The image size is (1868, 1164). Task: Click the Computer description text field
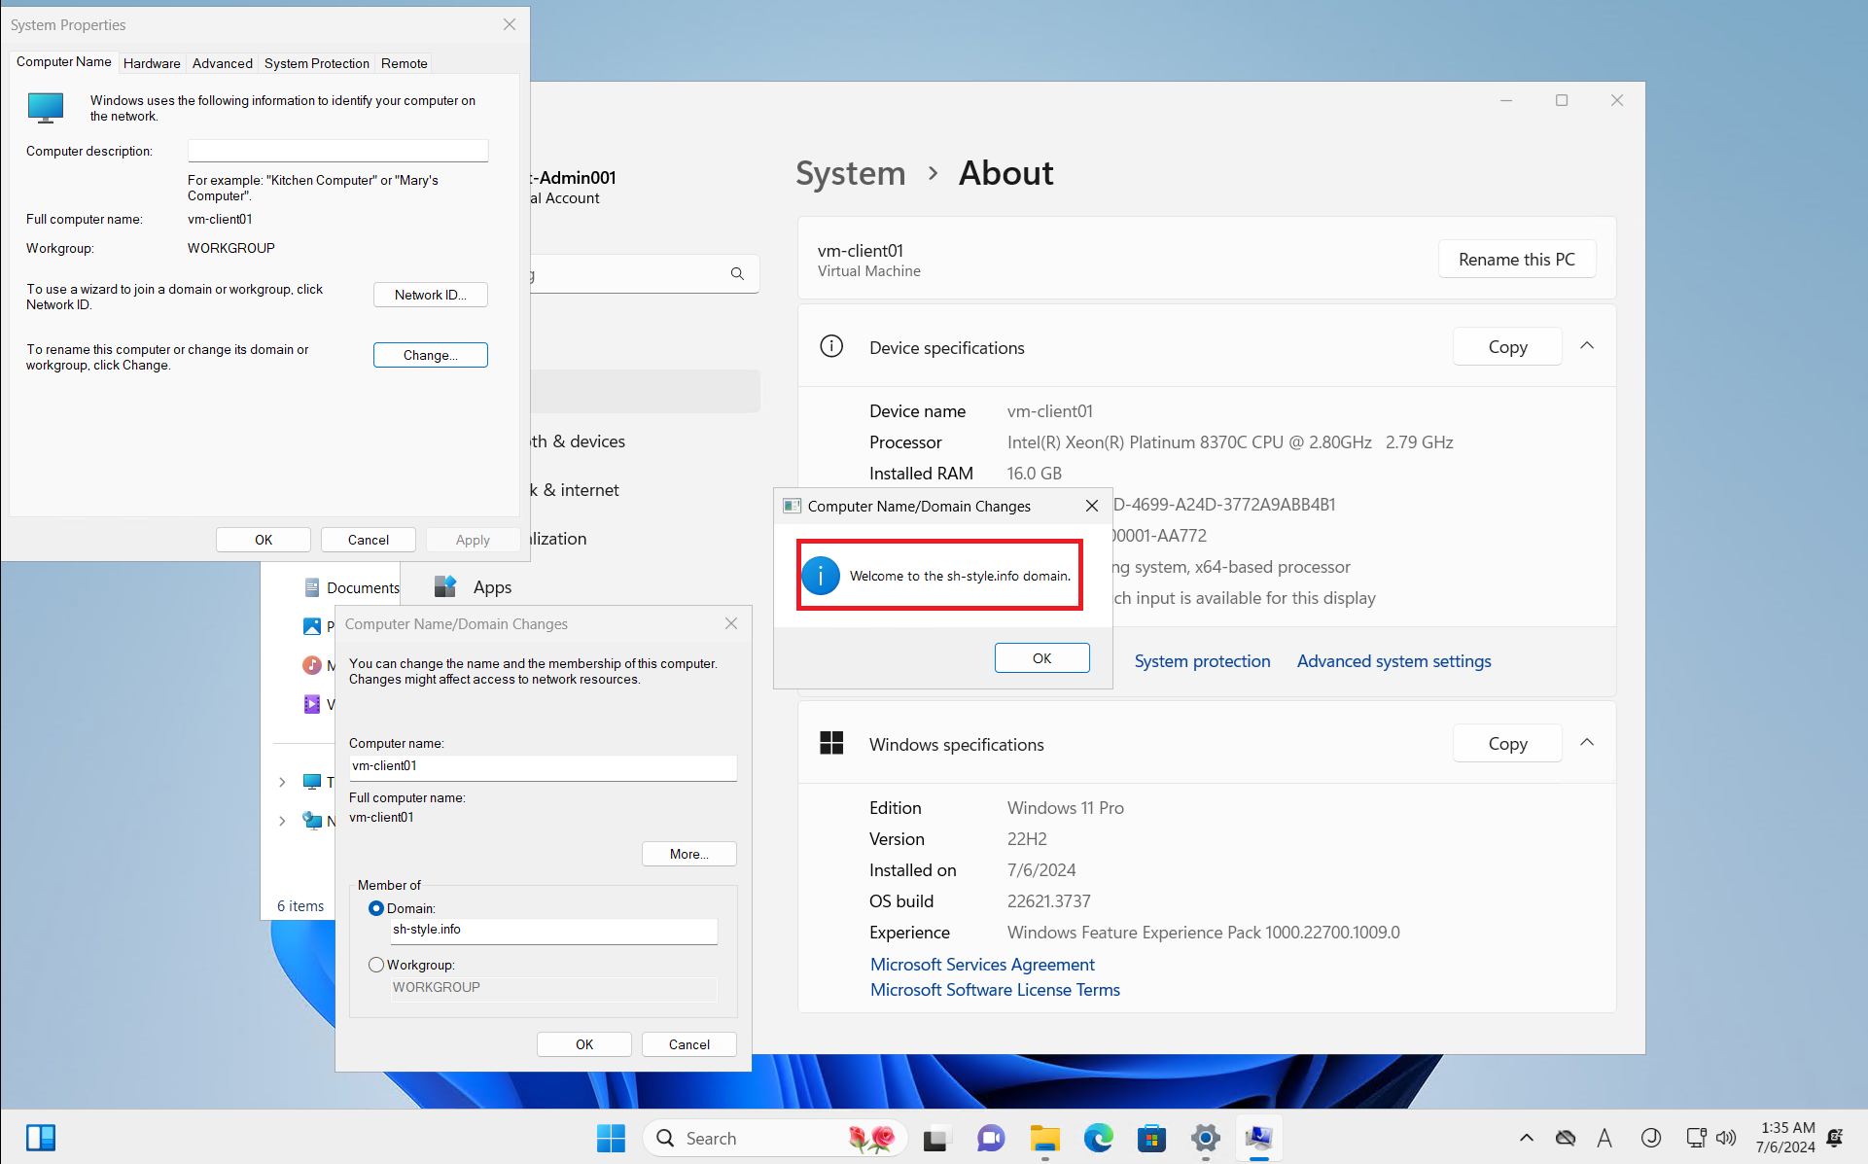(x=337, y=151)
